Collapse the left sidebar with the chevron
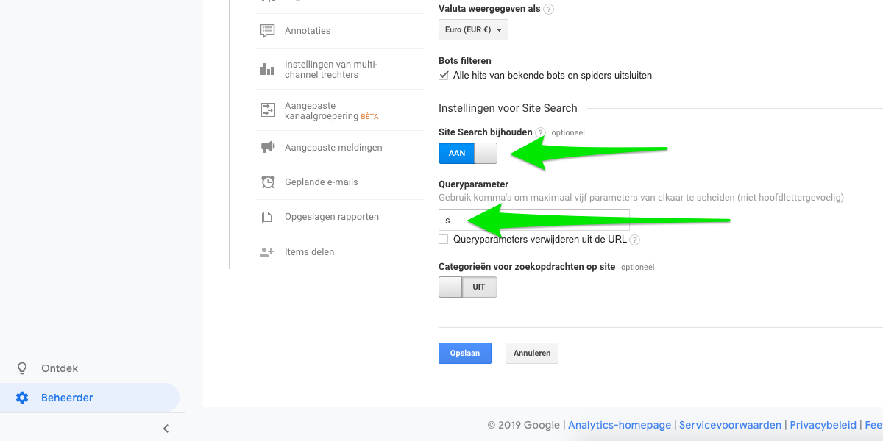Image resolution: width=883 pixels, height=441 pixels. coord(166,429)
